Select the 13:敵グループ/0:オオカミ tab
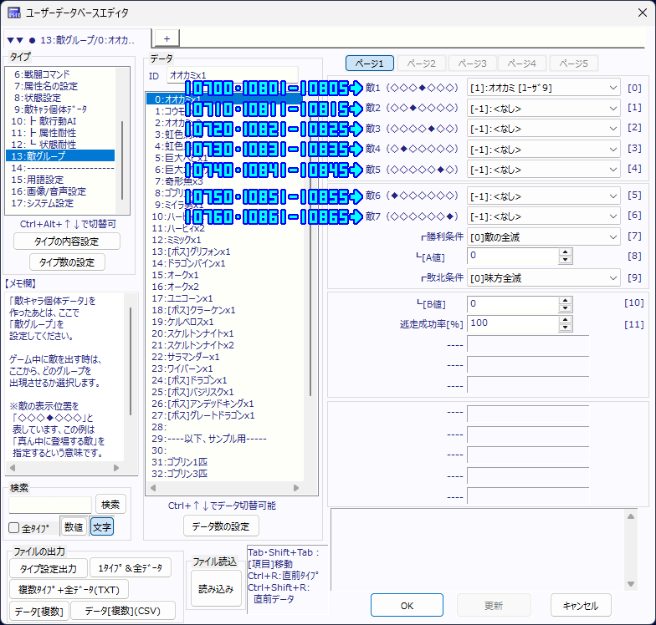Image resolution: width=656 pixels, height=625 pixels. (75, 39)
